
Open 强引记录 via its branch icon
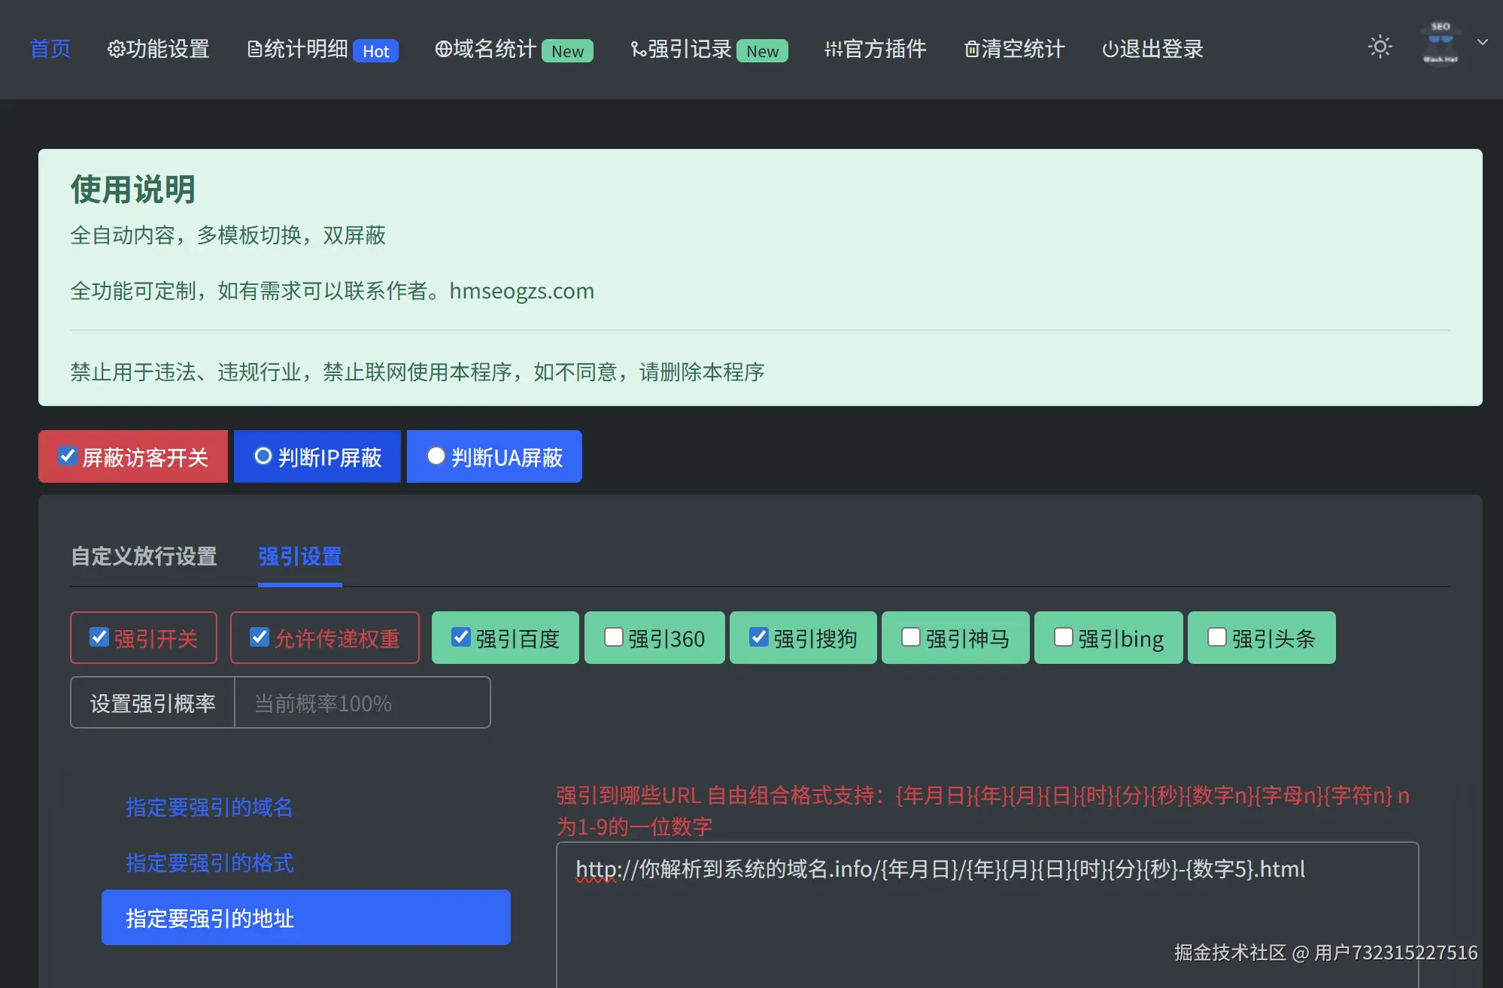point(638,50)
